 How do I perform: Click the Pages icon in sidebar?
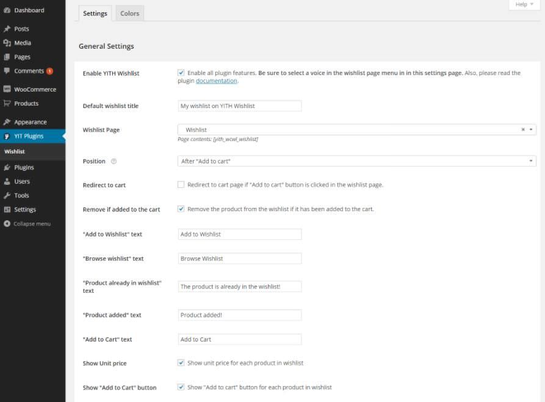click(7, 57)
